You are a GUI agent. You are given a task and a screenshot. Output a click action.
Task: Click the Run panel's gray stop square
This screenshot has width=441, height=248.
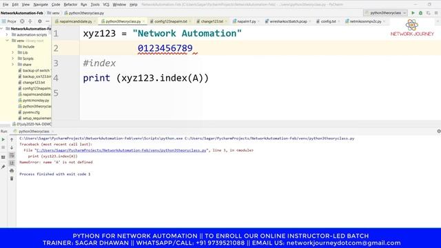pos(3,147)
